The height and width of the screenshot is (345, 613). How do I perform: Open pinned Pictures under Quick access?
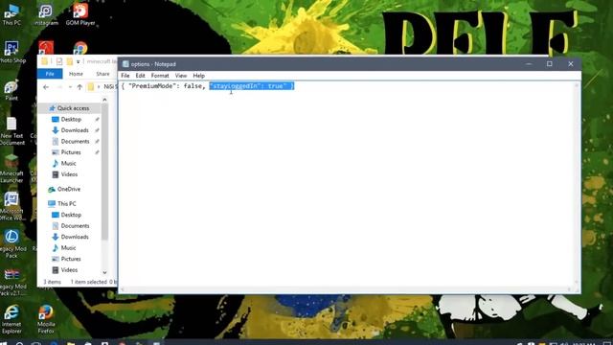click(70, 152)
